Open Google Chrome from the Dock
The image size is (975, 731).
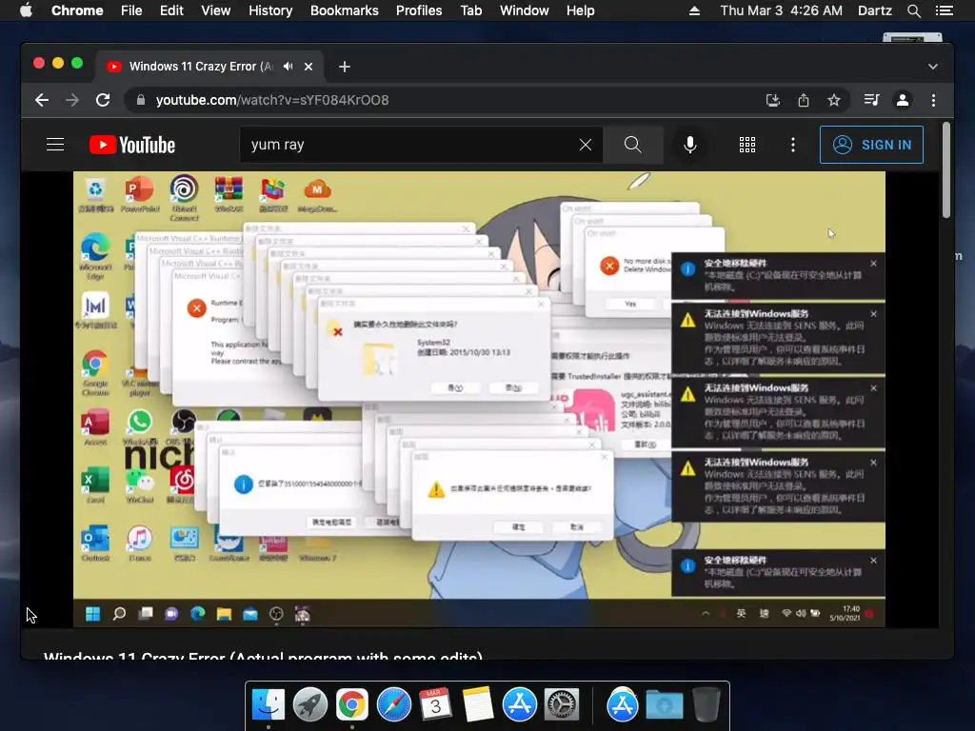(352, 705)
